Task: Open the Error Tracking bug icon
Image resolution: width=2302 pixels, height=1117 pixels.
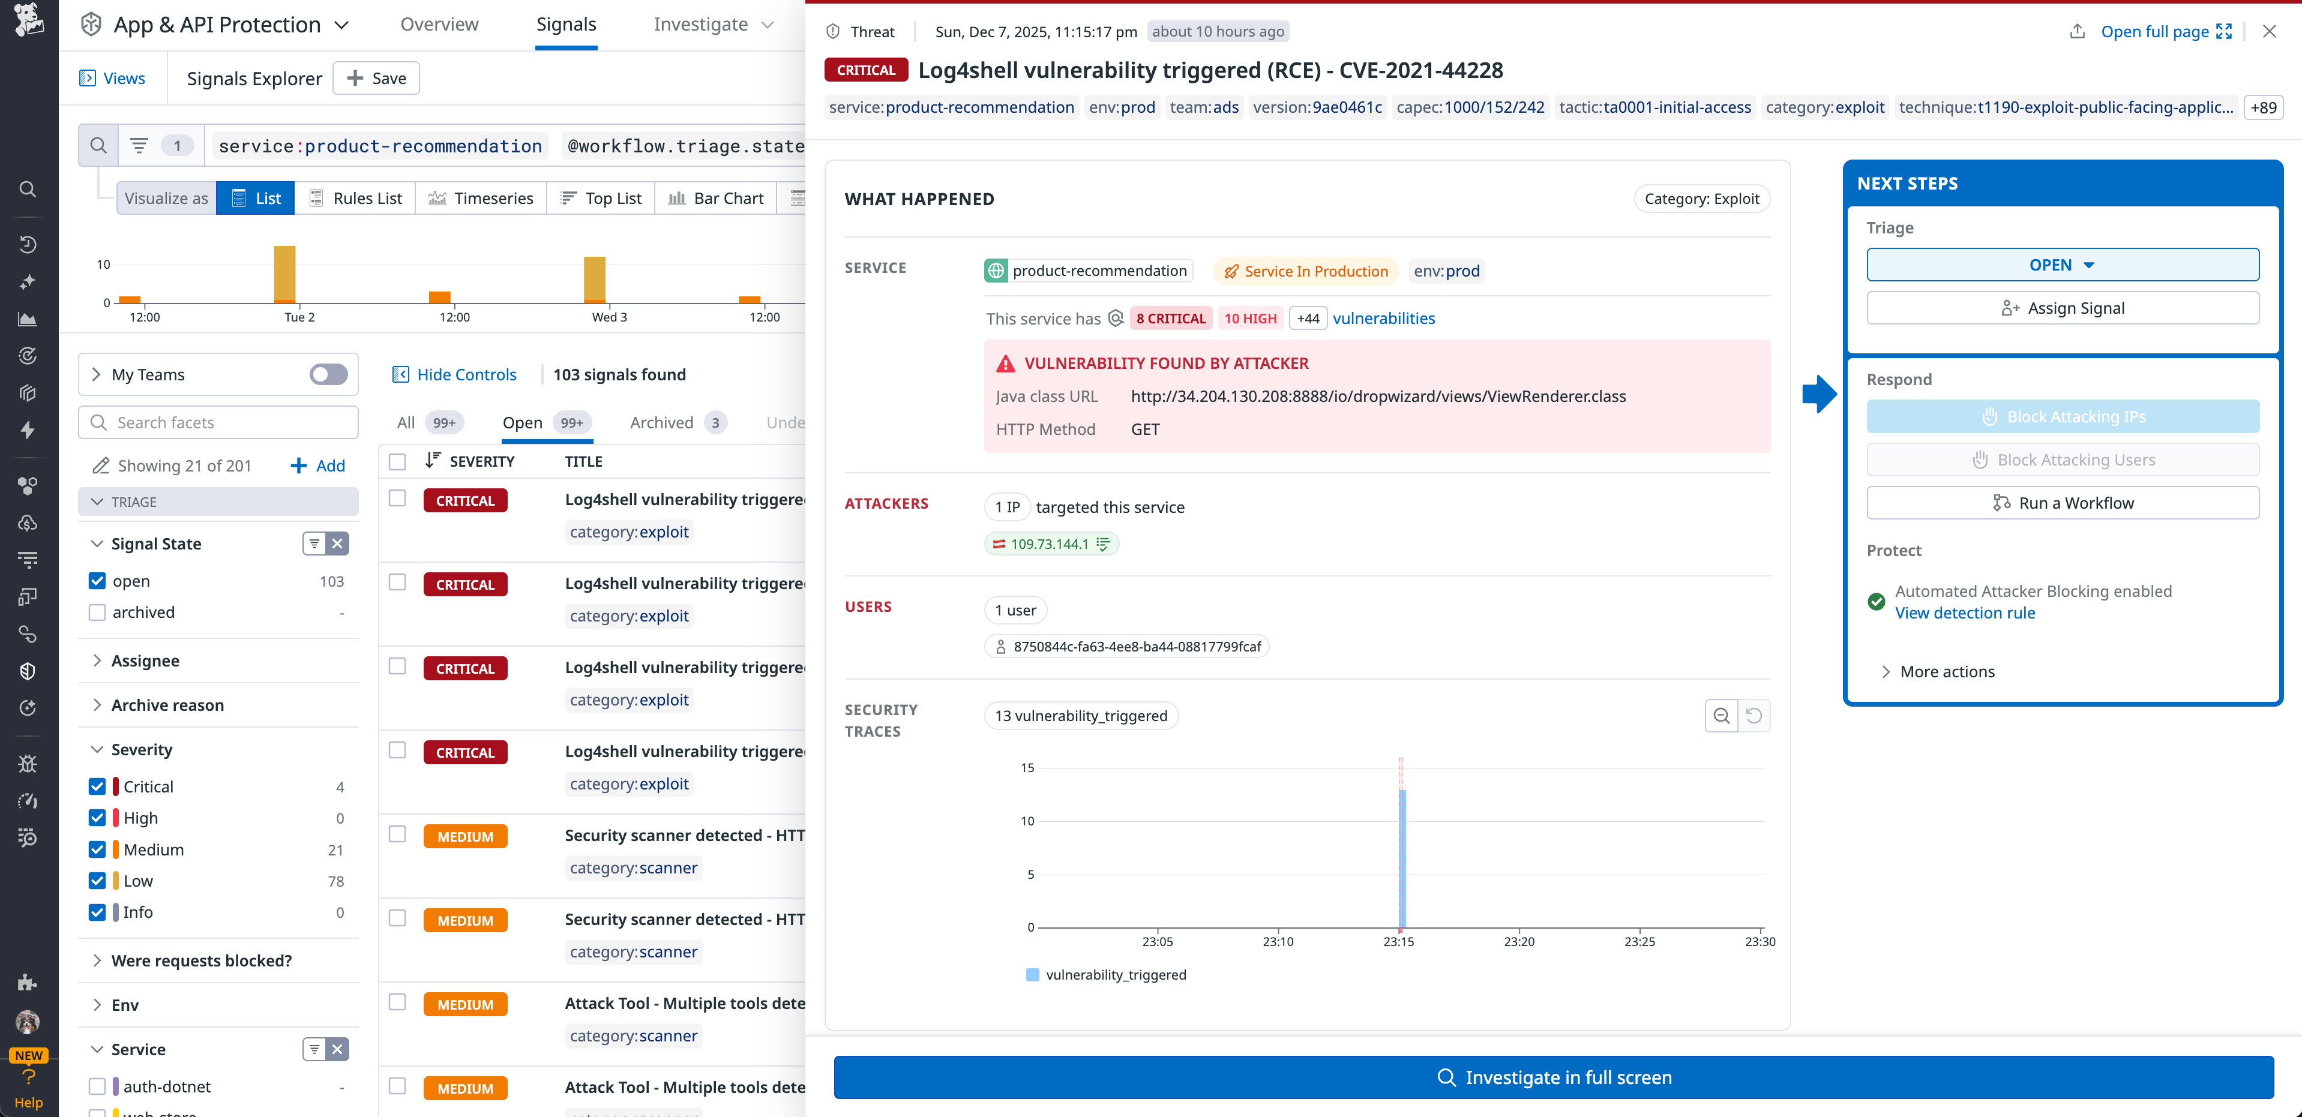Action: (x=28, y=763)
